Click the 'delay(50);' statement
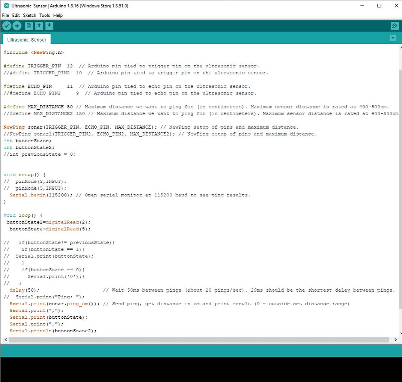 24,290
